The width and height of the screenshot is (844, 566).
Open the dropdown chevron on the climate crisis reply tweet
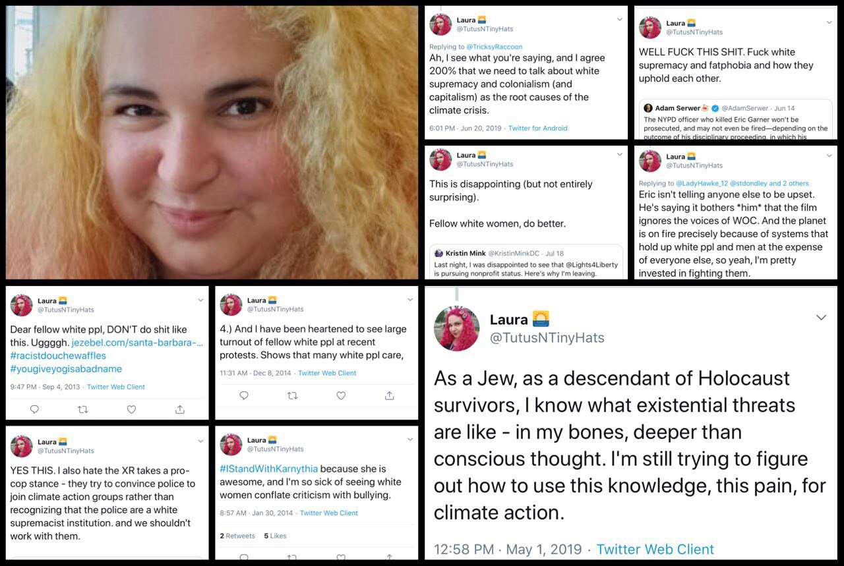click(x=619, y=20)
